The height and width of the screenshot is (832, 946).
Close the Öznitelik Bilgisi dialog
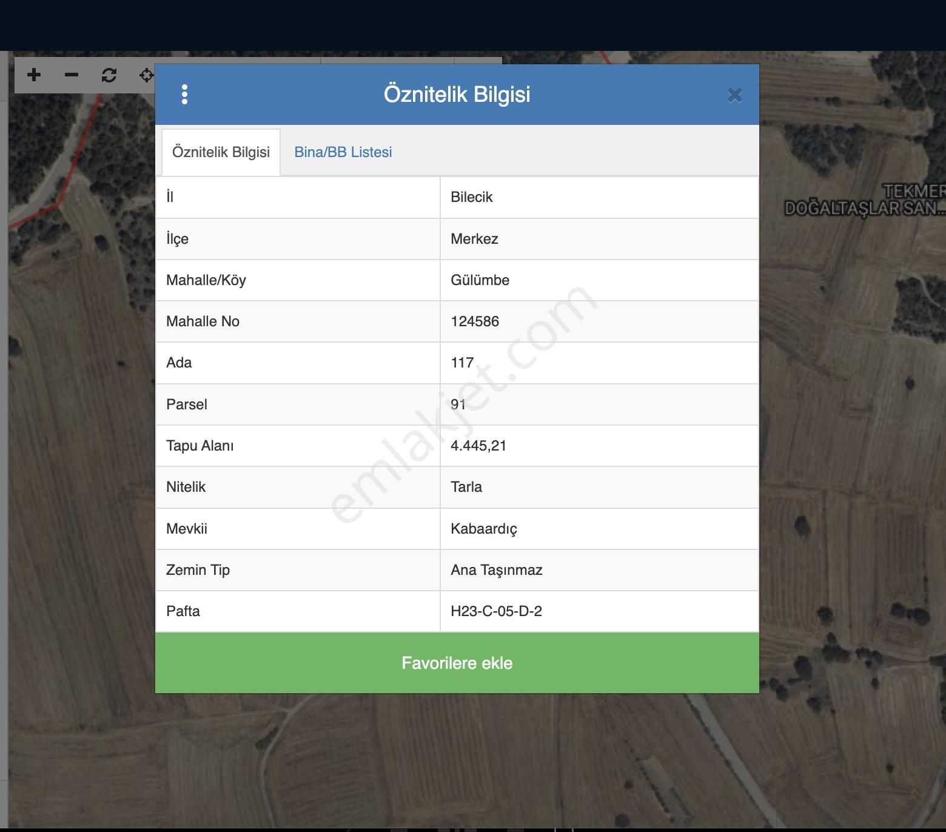[734, 95]
